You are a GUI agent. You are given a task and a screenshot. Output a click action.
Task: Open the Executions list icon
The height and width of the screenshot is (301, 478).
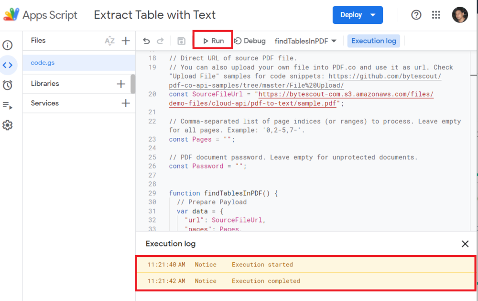[8, 106]
